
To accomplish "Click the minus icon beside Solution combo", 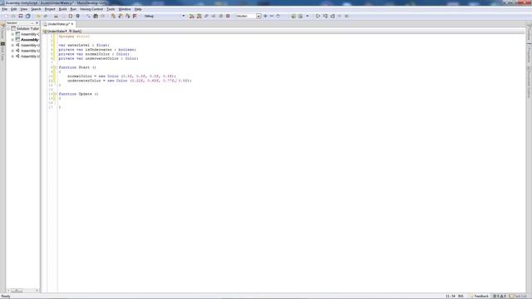I will [272, 16].
